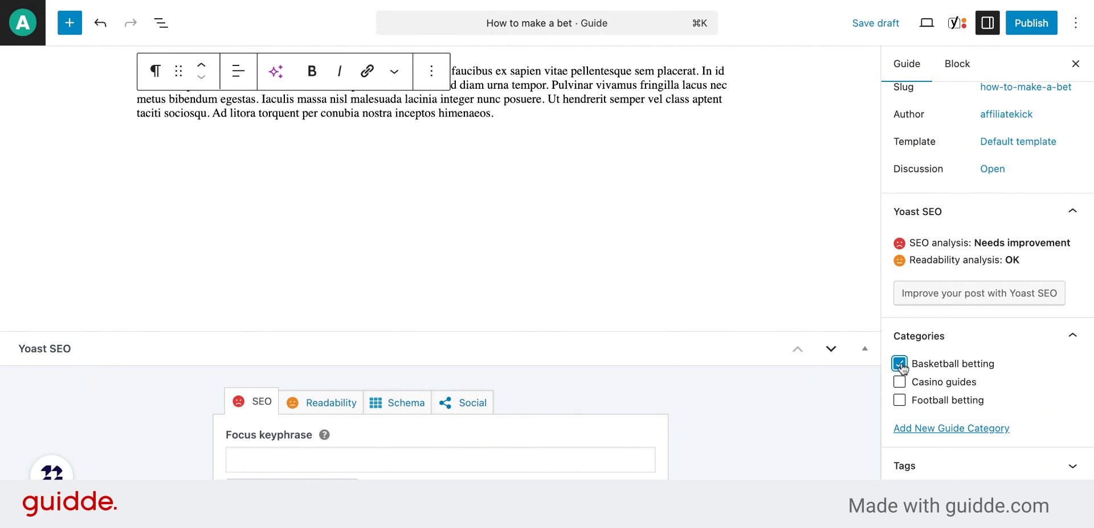The height and width of the screenshot is (528, 1094).
Task: Apply bold formatting to text
Action: pyautogui.click(x=312, y=71)
